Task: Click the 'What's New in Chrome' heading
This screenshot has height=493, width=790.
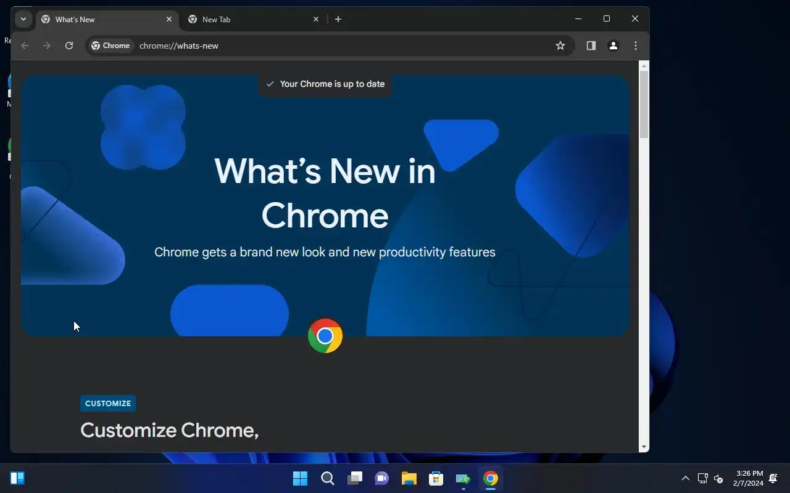Action: (x=325, y=192)
